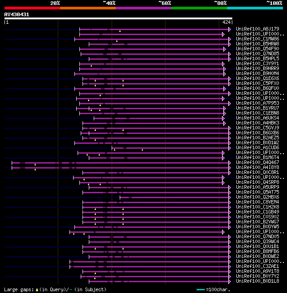The height and width of the screenshot is (293, 287).
Task: Click the UniRef100_B8MFB6 label
Action: (257, 252)
